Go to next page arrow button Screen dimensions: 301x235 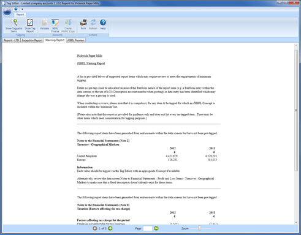coord(110,228)
